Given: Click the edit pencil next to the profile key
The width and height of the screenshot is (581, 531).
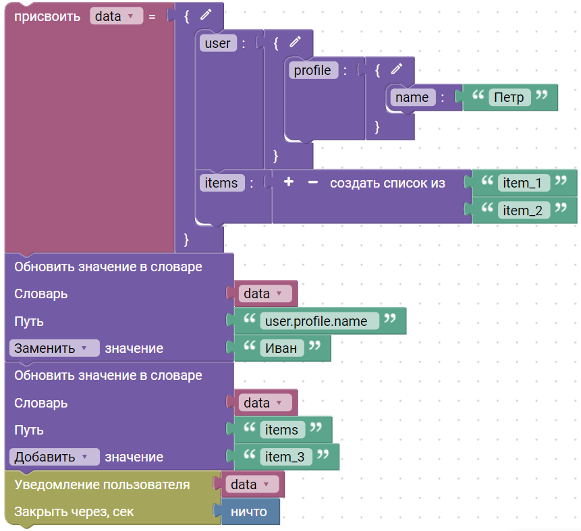Looking at the screenshot, I should 396,69.
